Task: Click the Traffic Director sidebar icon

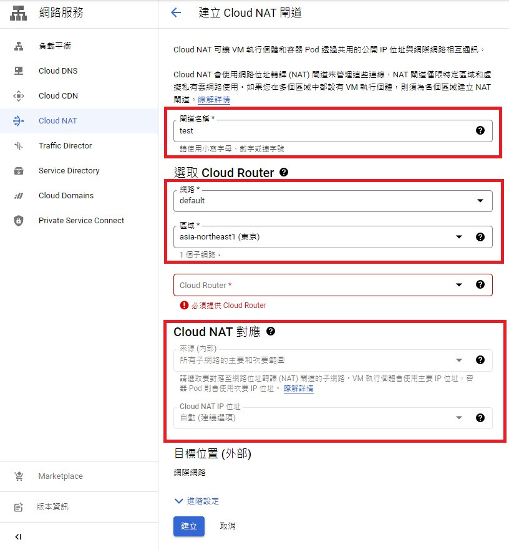Action: [19, 145]
